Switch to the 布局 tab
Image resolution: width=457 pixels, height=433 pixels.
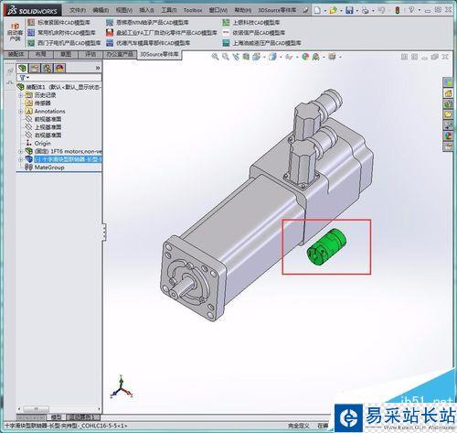(40, 54)
